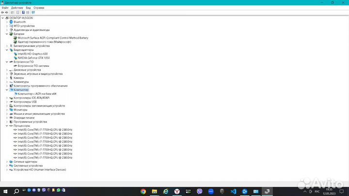The height and width of the screenshot is (196, 349).
Task: Open the Справка menu
Action: [39, 8]
